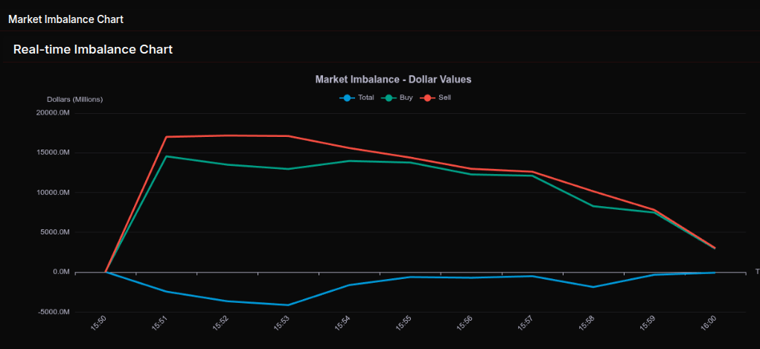The width and height of the screenshot is (760, 349).
Task: Click the Market Imbalance Chart panel title
Action: click(66, 19)
